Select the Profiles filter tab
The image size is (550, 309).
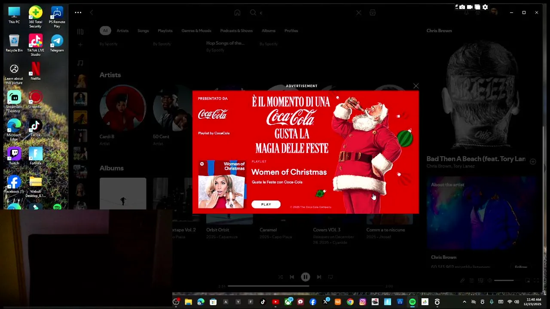[x=291, y=30]
